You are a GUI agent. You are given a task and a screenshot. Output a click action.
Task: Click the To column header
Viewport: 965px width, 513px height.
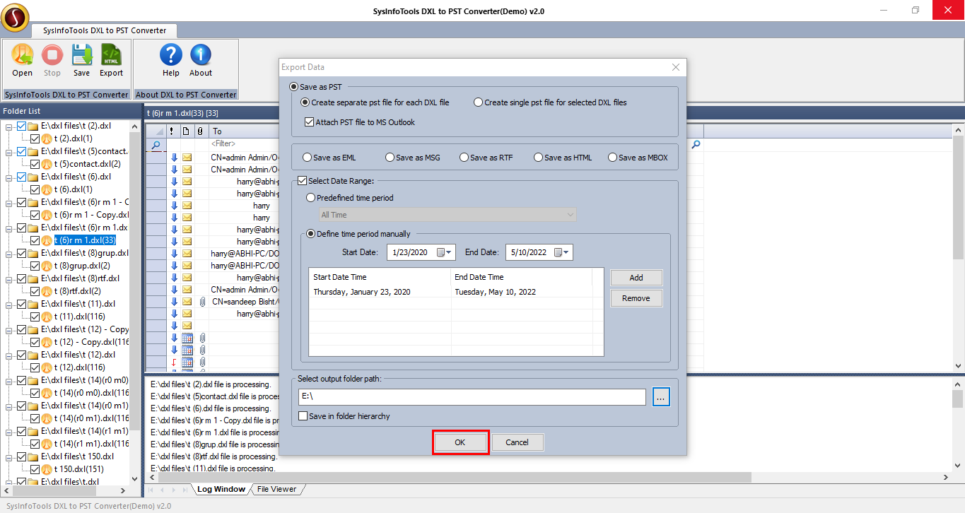(x=245, y=131)
